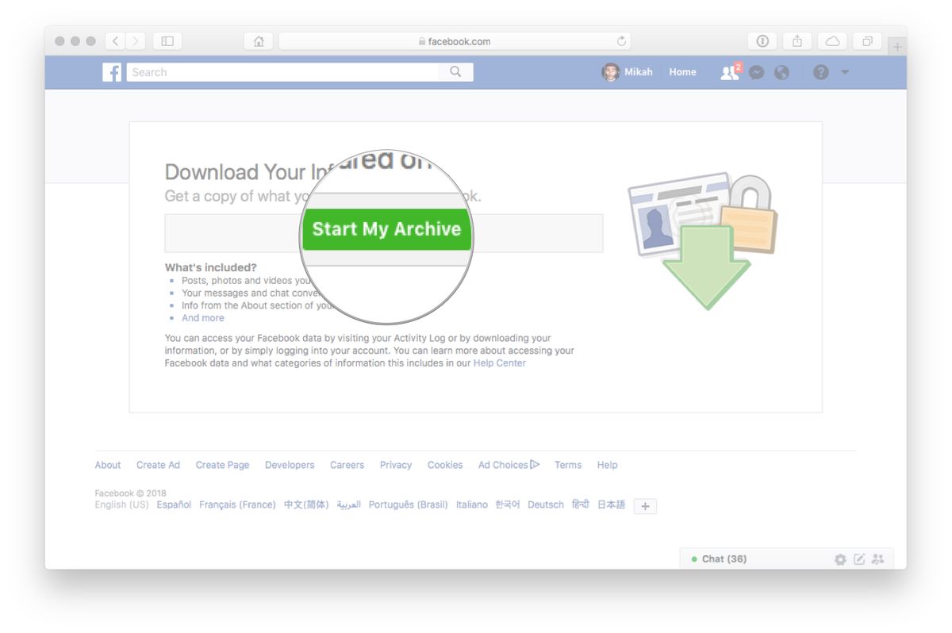The image size is (952, 633).
Task: Select Home in the Facebook navigation
Action: [681, 72]
